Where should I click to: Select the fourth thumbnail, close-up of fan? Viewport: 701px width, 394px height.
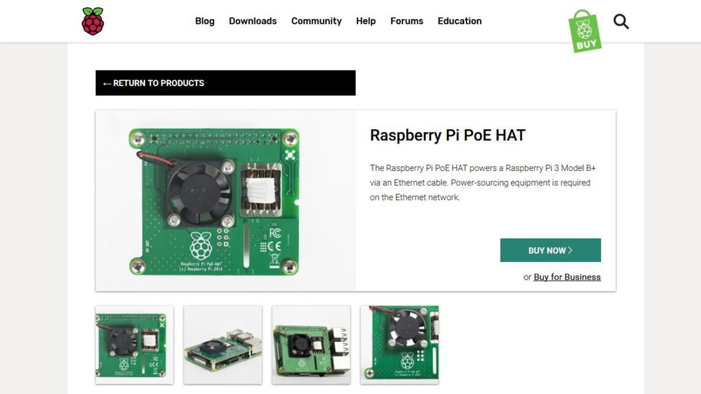pyautogui.click(x=400, y=345)
